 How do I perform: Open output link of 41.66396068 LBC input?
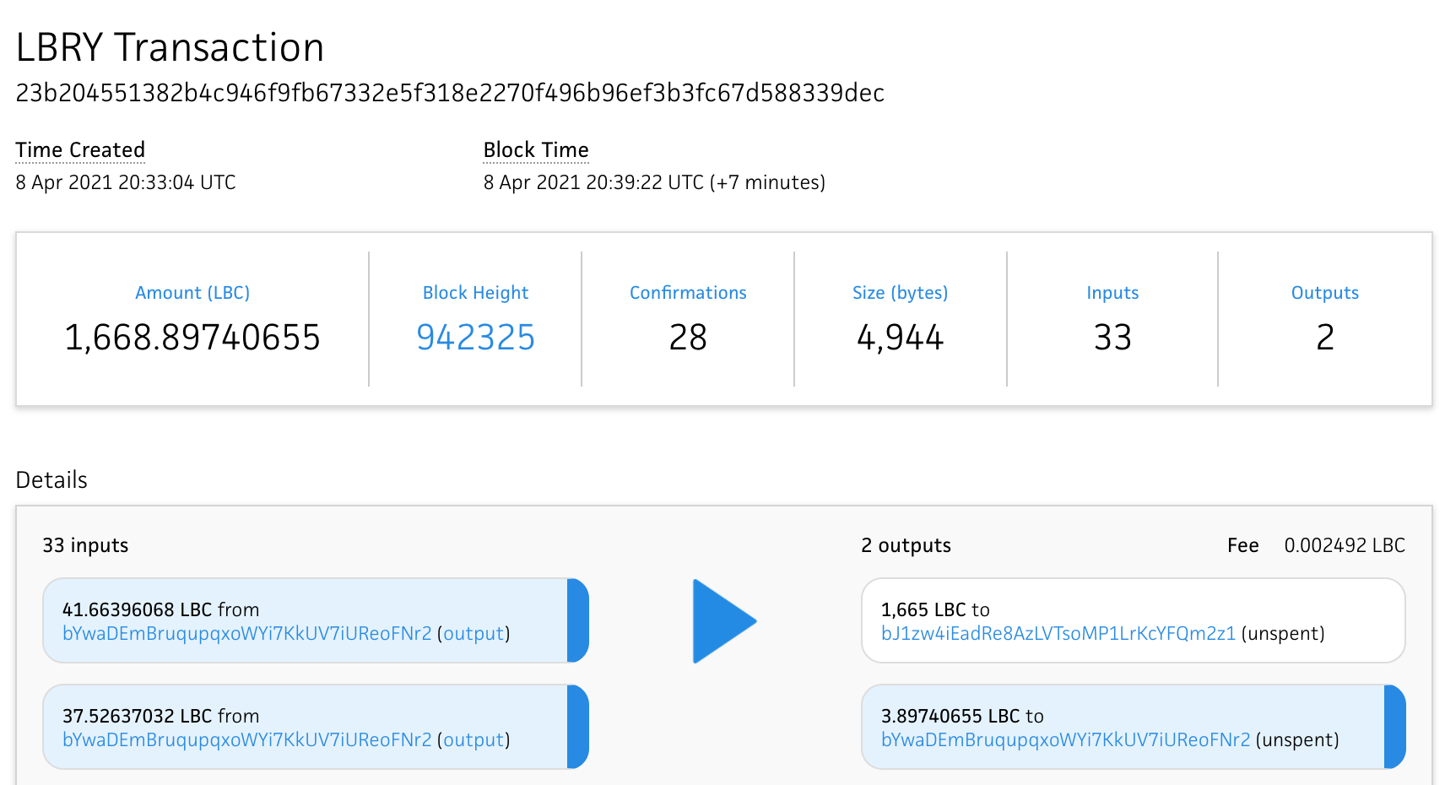(x=474, y=634)
